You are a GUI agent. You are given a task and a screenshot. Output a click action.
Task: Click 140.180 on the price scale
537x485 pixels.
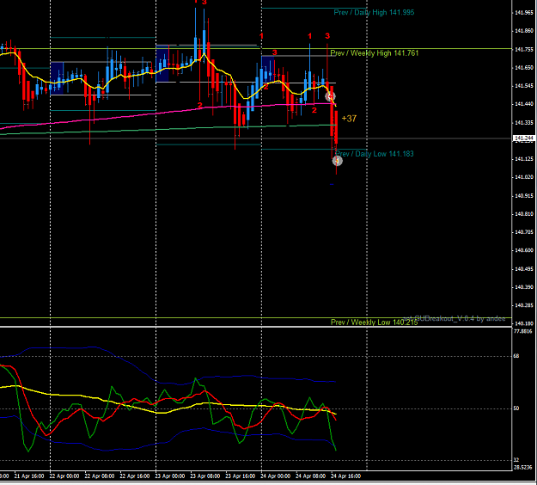[x=524, y=323]
